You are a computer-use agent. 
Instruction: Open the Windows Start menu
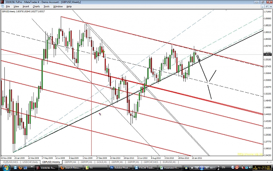[6, 168]
